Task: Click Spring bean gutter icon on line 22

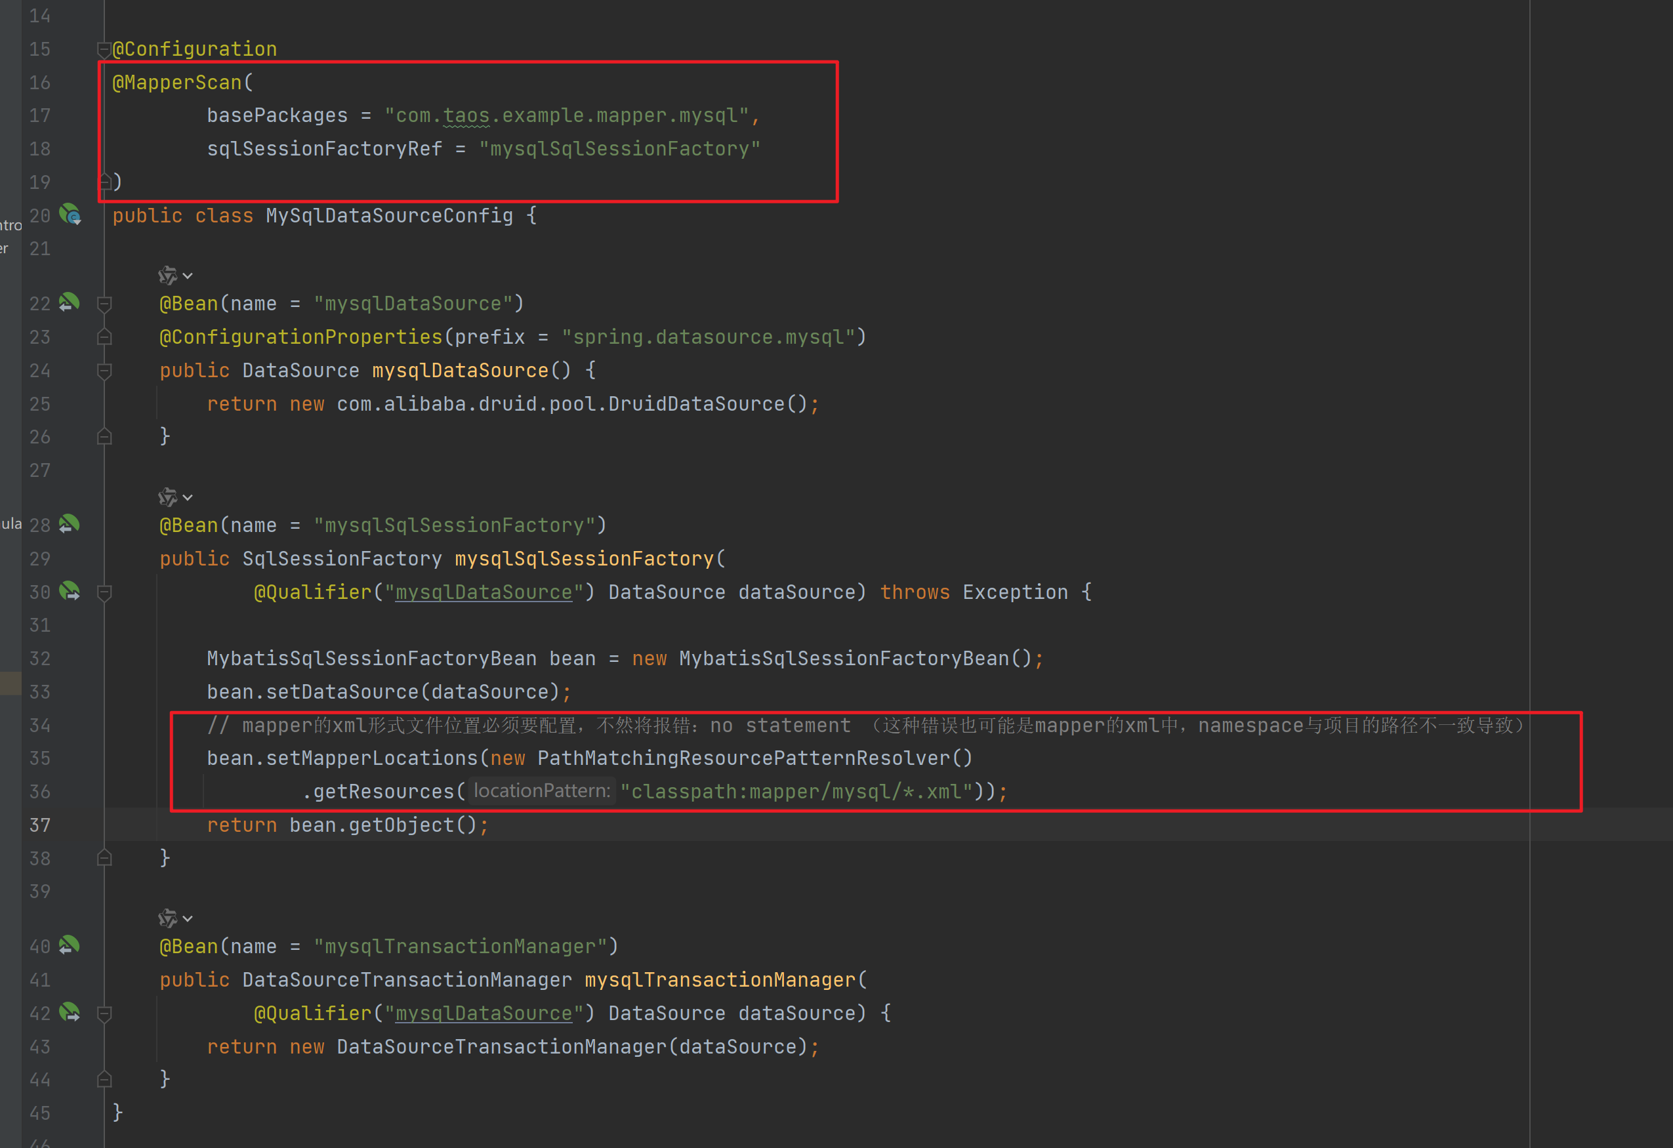Action: tap(69, 303)
